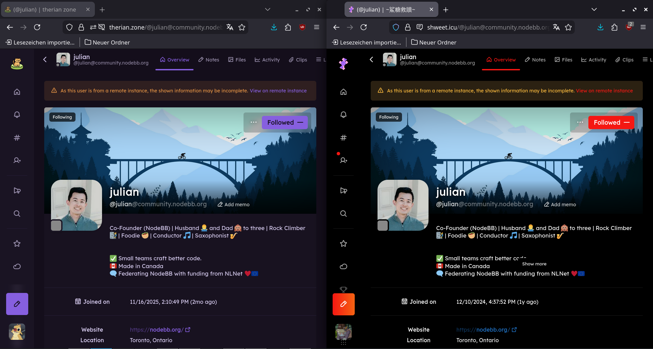653x349 pixels.
Task: Open Add memo on julian's profile
Action: [559, 204]
